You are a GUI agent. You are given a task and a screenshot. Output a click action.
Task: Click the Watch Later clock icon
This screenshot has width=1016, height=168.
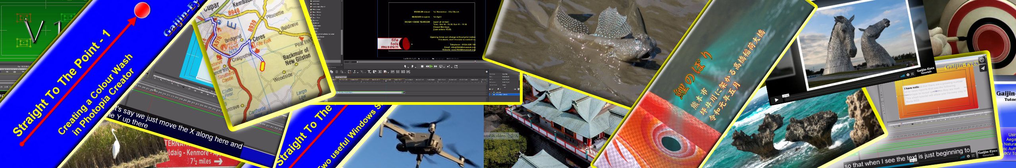click(981, 60)
